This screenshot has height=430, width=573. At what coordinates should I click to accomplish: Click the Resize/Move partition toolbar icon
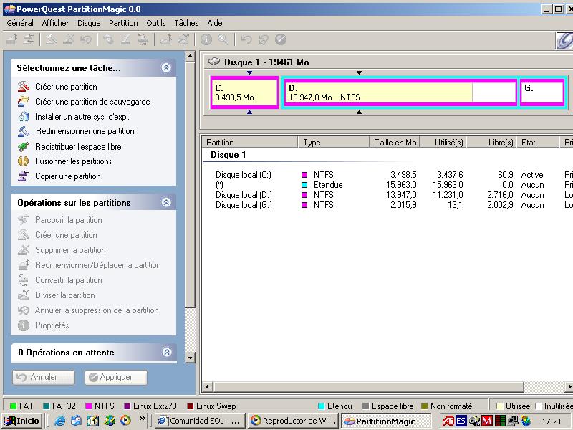[x=12, y=39]
